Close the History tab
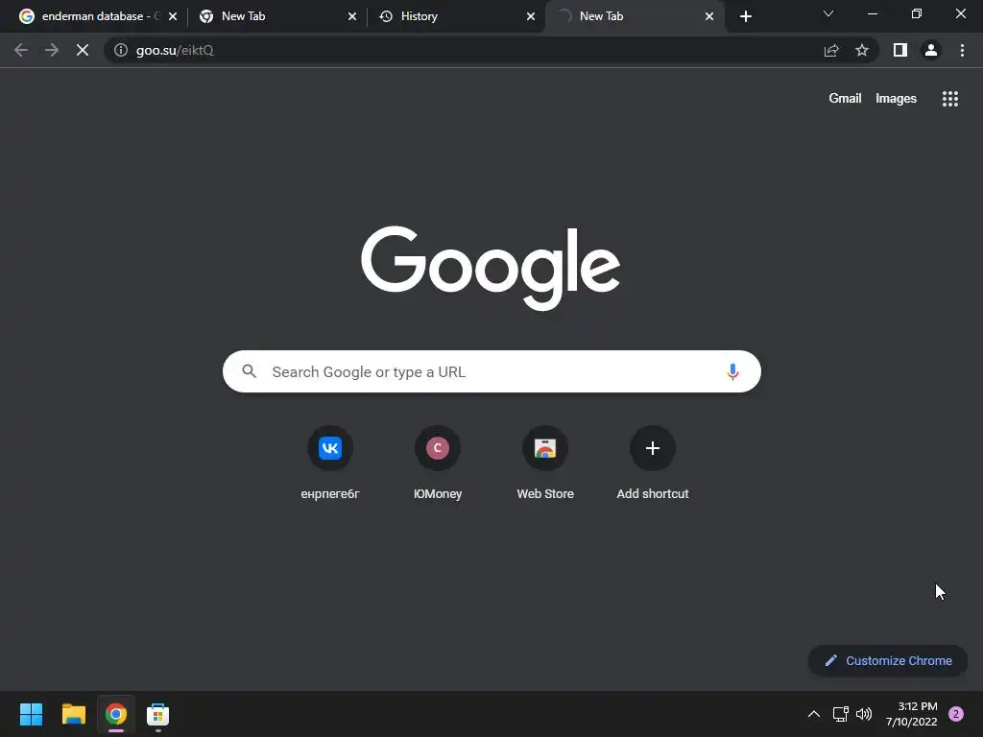 tap(530, 16)
